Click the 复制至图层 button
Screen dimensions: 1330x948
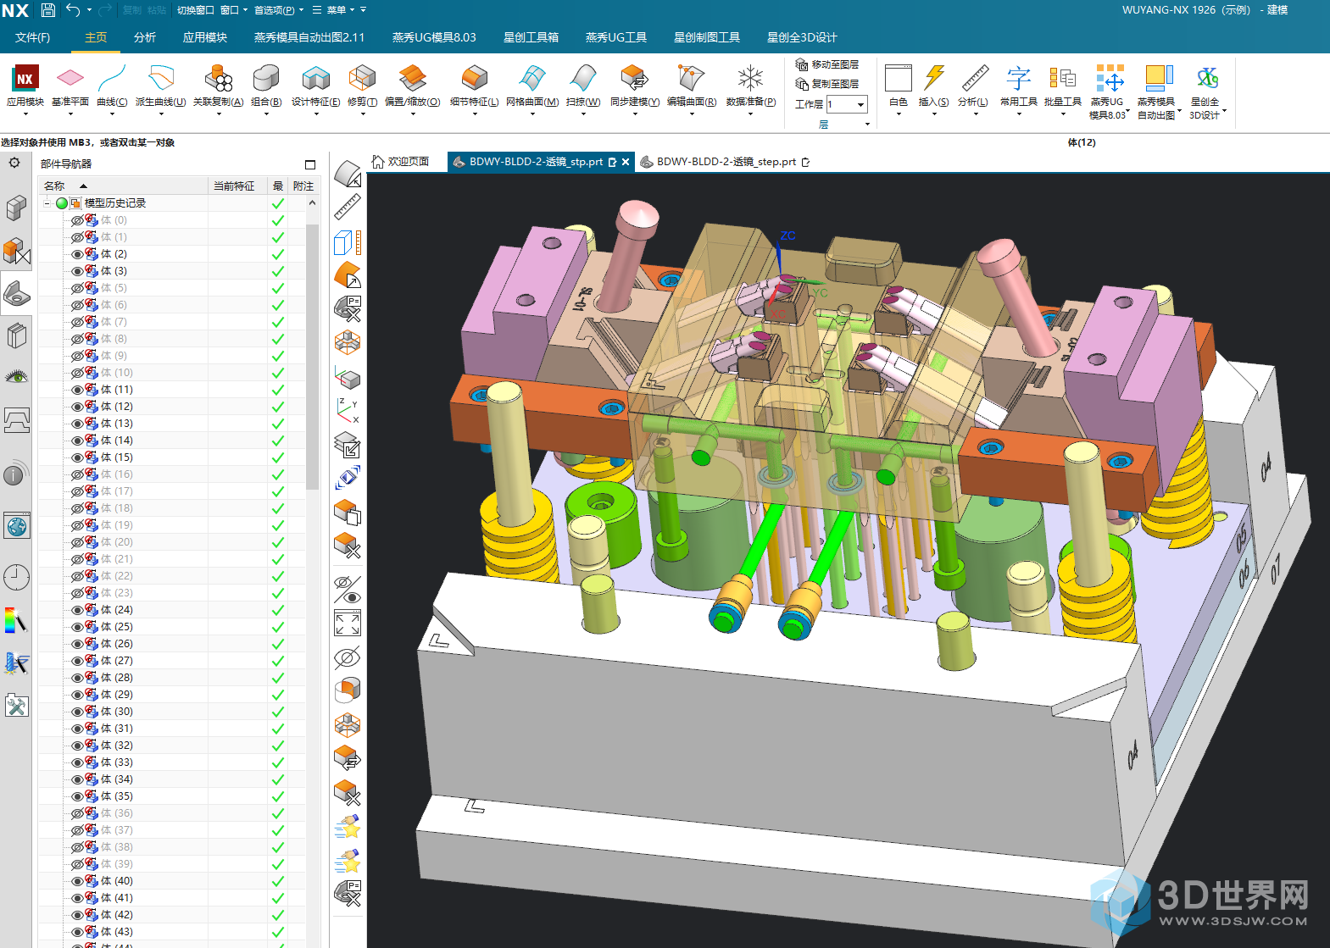click(x=827, y=84)
